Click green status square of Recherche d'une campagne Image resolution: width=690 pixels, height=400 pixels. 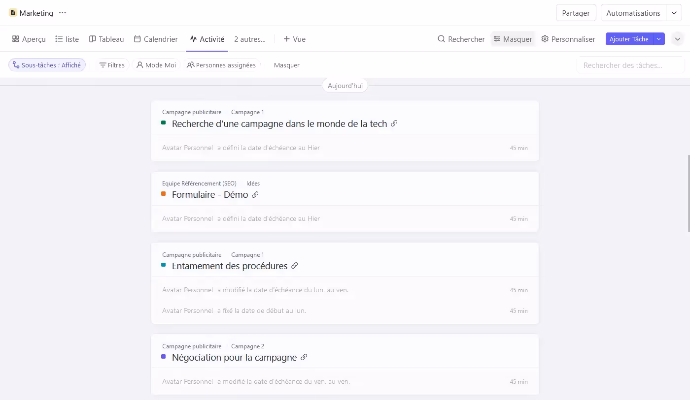point(163,123)
